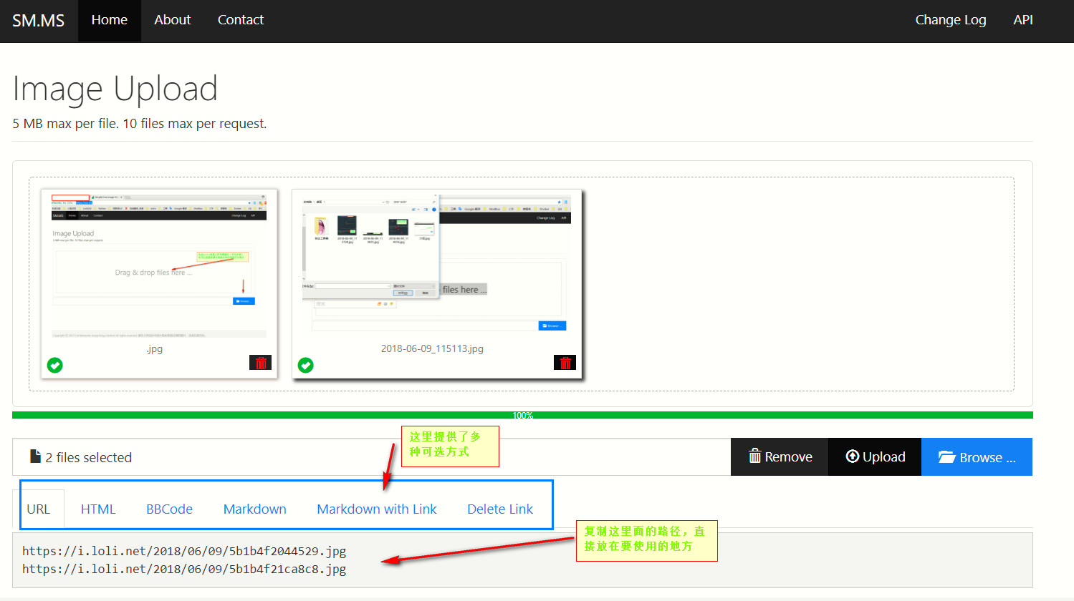
Task: Switch to the HTML tab
Action: coord(98,509)
